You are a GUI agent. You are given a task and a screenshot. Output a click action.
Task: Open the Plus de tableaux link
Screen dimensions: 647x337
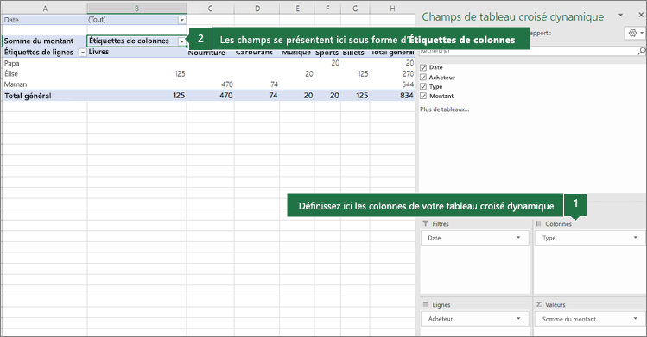(x=444, y=109)
